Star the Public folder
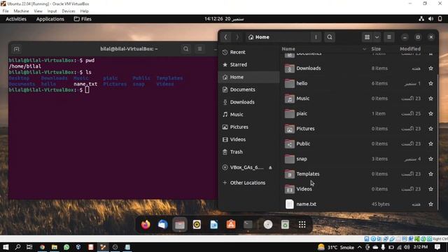The width and height of the screenshot is (448, 252). [x=431, y=143]
